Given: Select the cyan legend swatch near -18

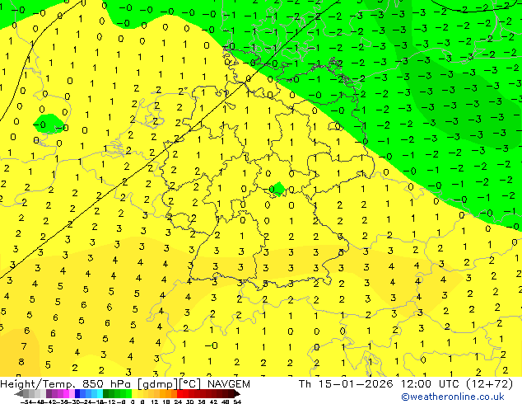Looking at the screenshot, I should [x=100, y=393].
